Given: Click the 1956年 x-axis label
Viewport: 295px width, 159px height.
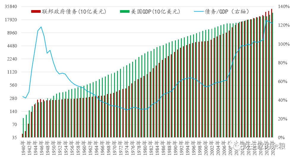Looking at the screenshot, I should pos(72,148).
